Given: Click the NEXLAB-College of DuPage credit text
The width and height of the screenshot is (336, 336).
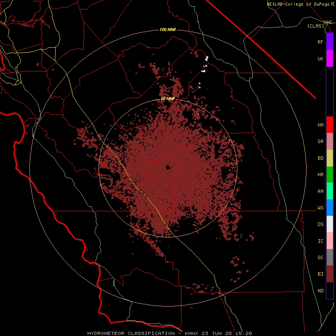Looking at the screenshot, I should click(x=298, y=4).
